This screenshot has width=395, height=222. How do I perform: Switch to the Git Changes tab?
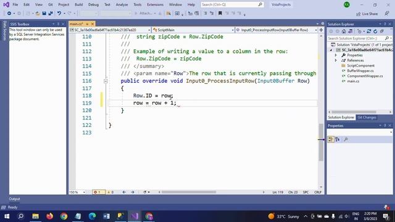(x=367, y=117)
